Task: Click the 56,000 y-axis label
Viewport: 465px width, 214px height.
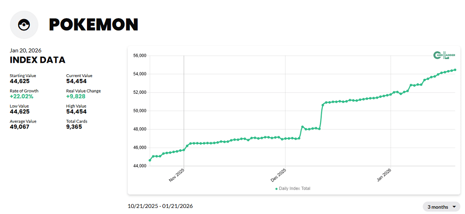Action: click(139, 56)
